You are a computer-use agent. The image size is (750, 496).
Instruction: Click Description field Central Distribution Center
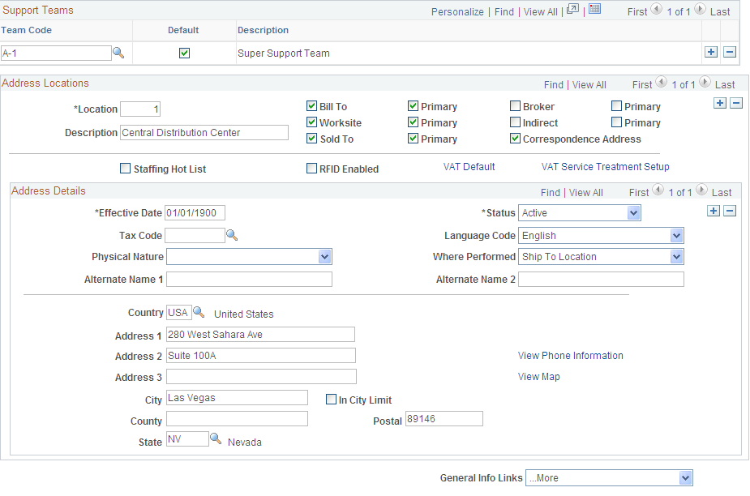(204, 132)
